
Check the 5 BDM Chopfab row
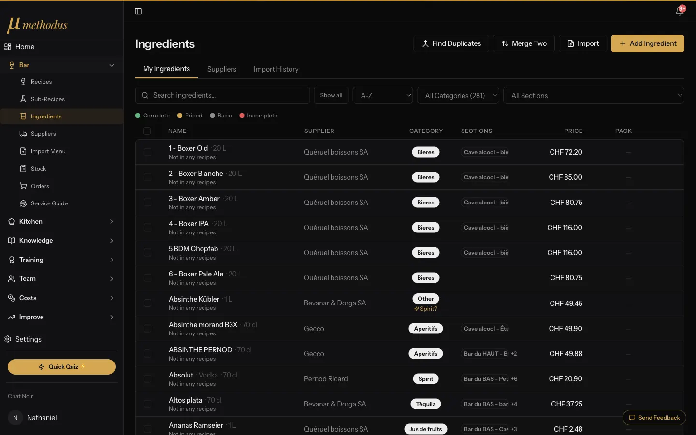[x=147, y=253]
